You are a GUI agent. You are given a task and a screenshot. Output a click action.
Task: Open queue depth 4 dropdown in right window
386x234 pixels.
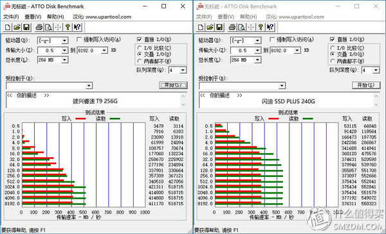pos(376,71)
